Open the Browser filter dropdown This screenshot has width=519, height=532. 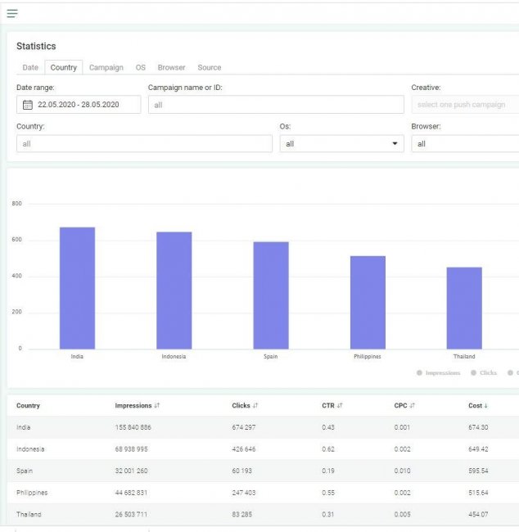(x=464, y=144)
